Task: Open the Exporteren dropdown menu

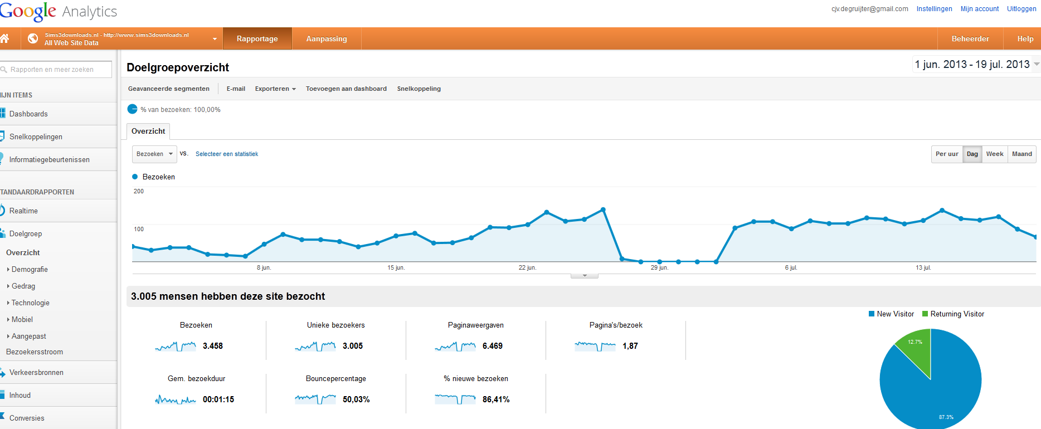Action: [x=275, y=89]
